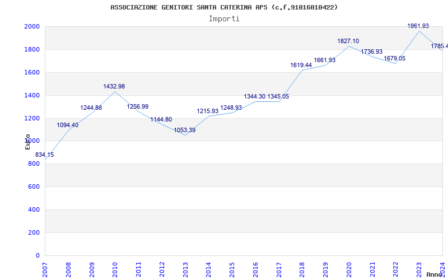Screen dimensions: 448x280
Task: Click the 600 value on y-axis
Action: 34,187
